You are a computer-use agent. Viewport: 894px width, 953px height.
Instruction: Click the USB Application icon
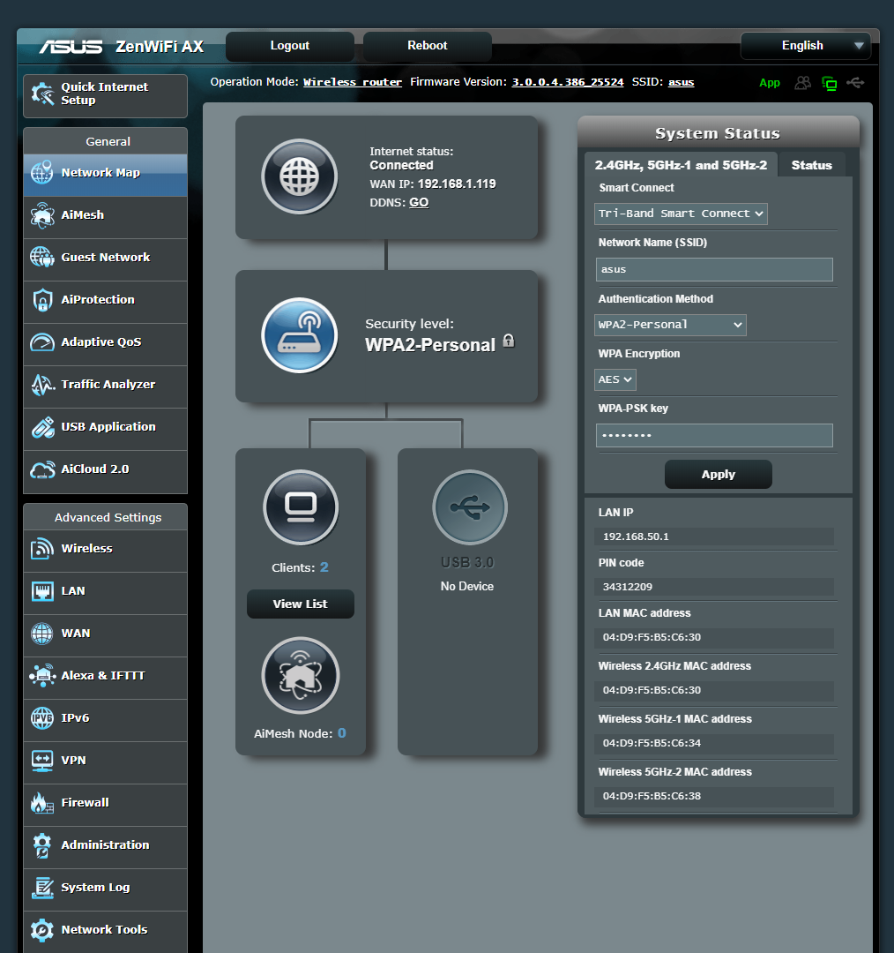pos(42,427)
